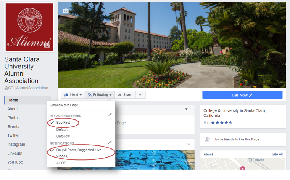Open See All link in About

pos(277,154)
